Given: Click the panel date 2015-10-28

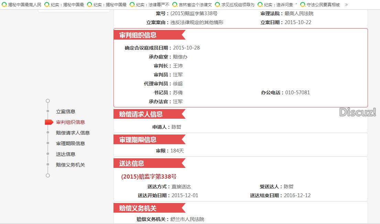Looking at the screenshot, I should 186,48.
